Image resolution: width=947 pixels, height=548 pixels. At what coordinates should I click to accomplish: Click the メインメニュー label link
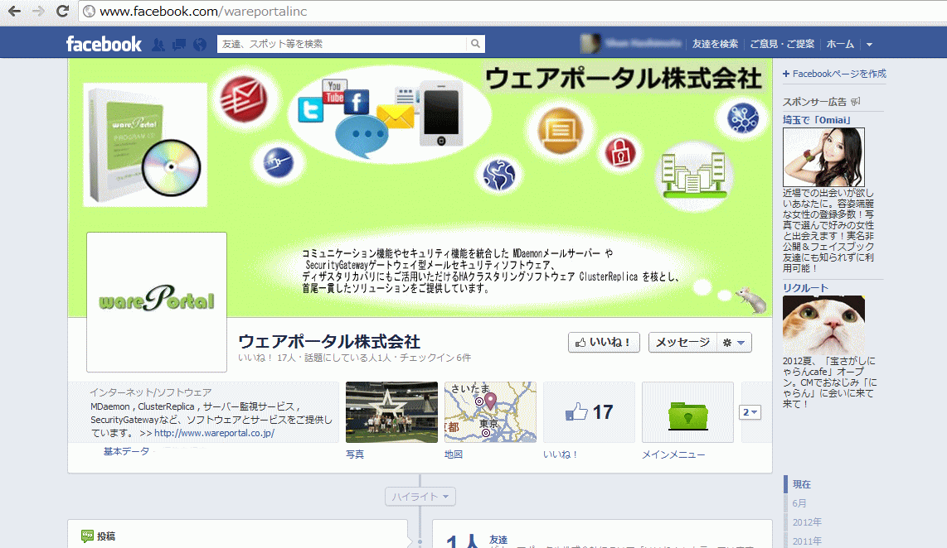[673, 454]
